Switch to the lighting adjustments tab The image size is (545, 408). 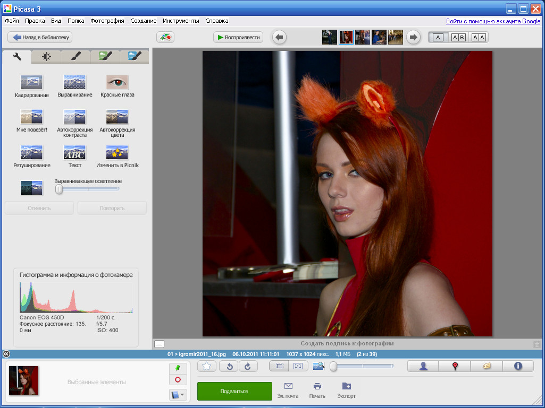(46, 56)
